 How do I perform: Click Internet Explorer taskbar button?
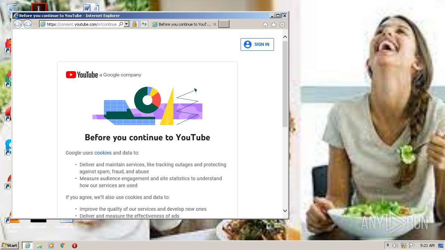[27, 245]
